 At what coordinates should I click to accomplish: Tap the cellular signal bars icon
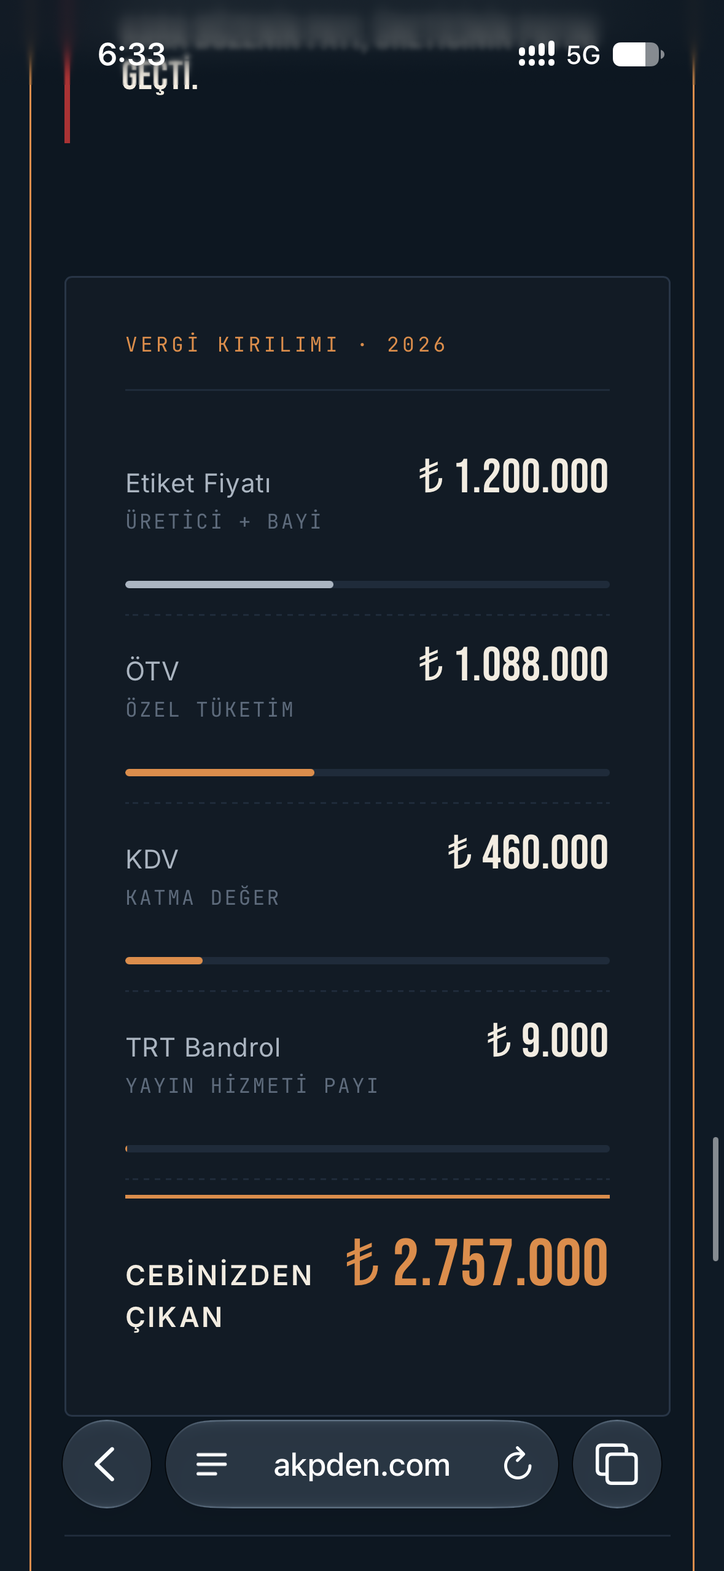tap(537, 54)
